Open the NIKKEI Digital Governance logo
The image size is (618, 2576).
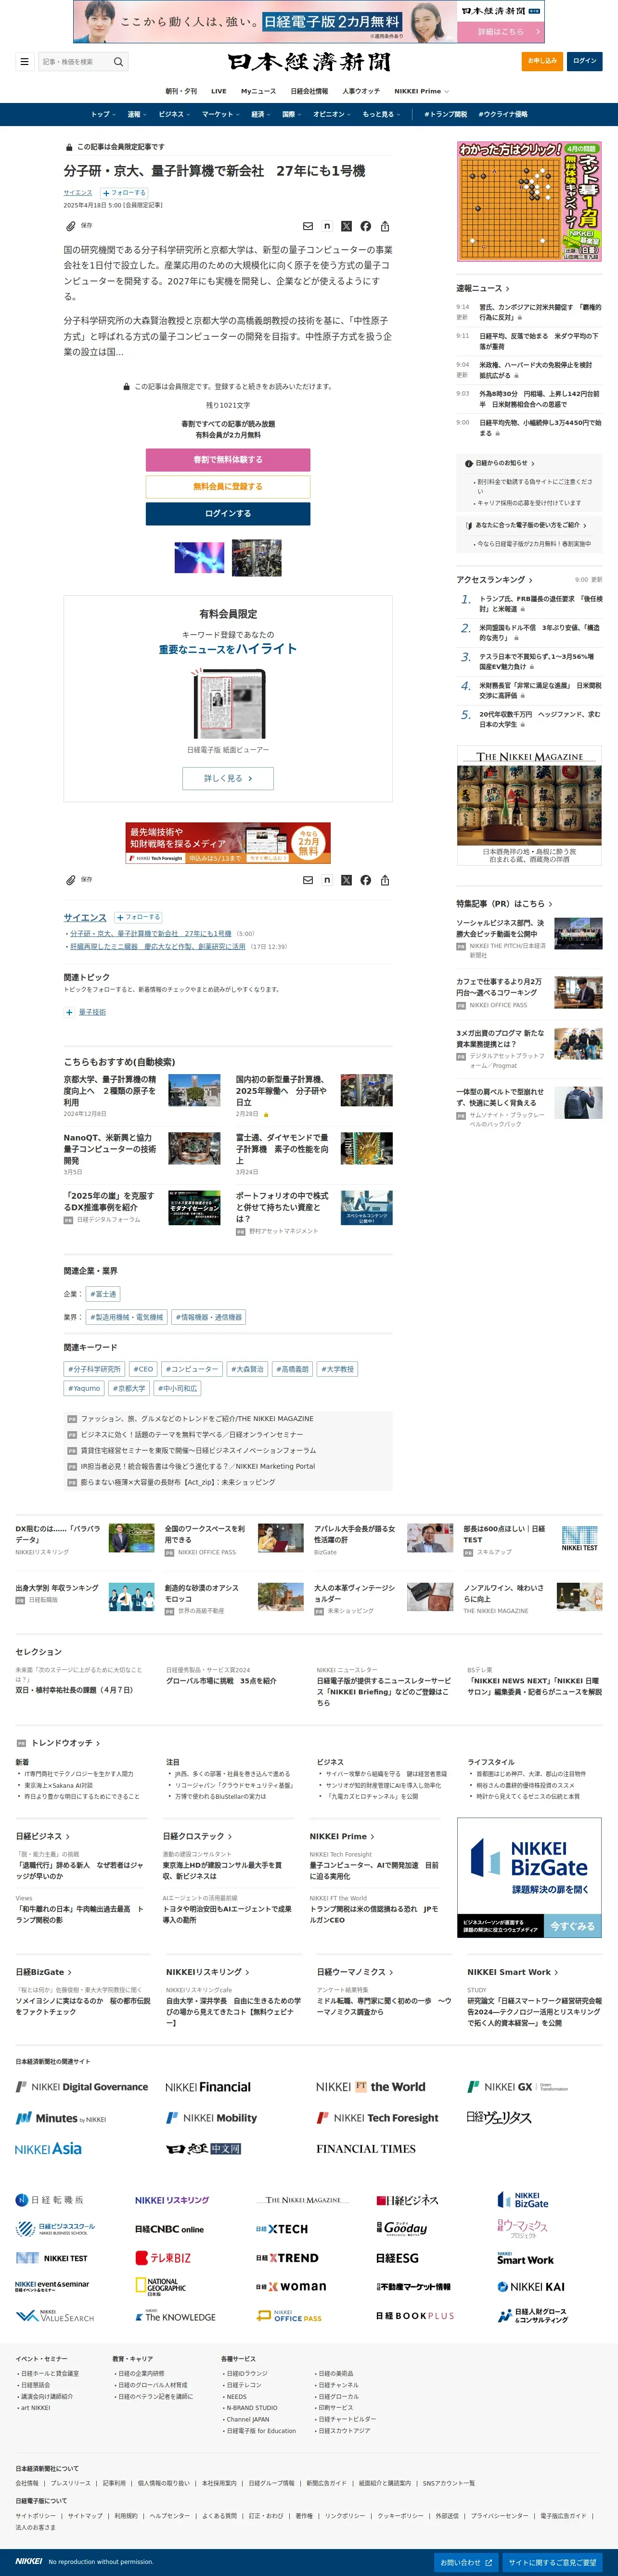pyautogui.click(x=82, y=2087)
